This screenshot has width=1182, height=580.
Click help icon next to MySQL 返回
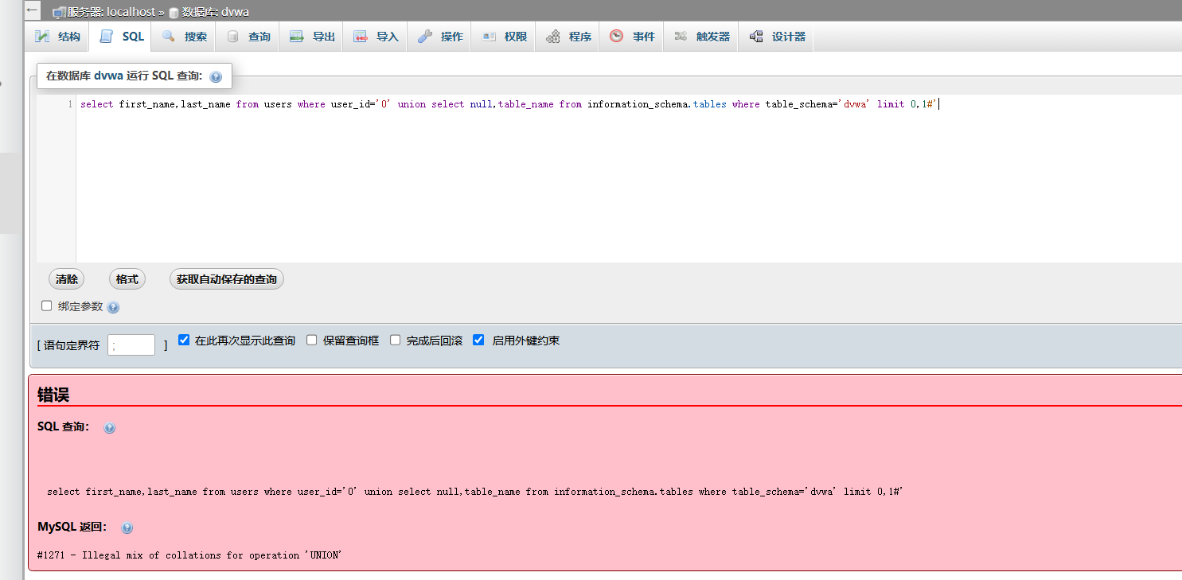(x=127, y=528)
